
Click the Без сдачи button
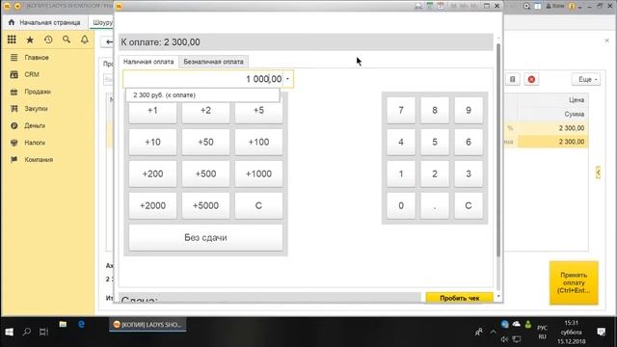(x=205, y=238)
